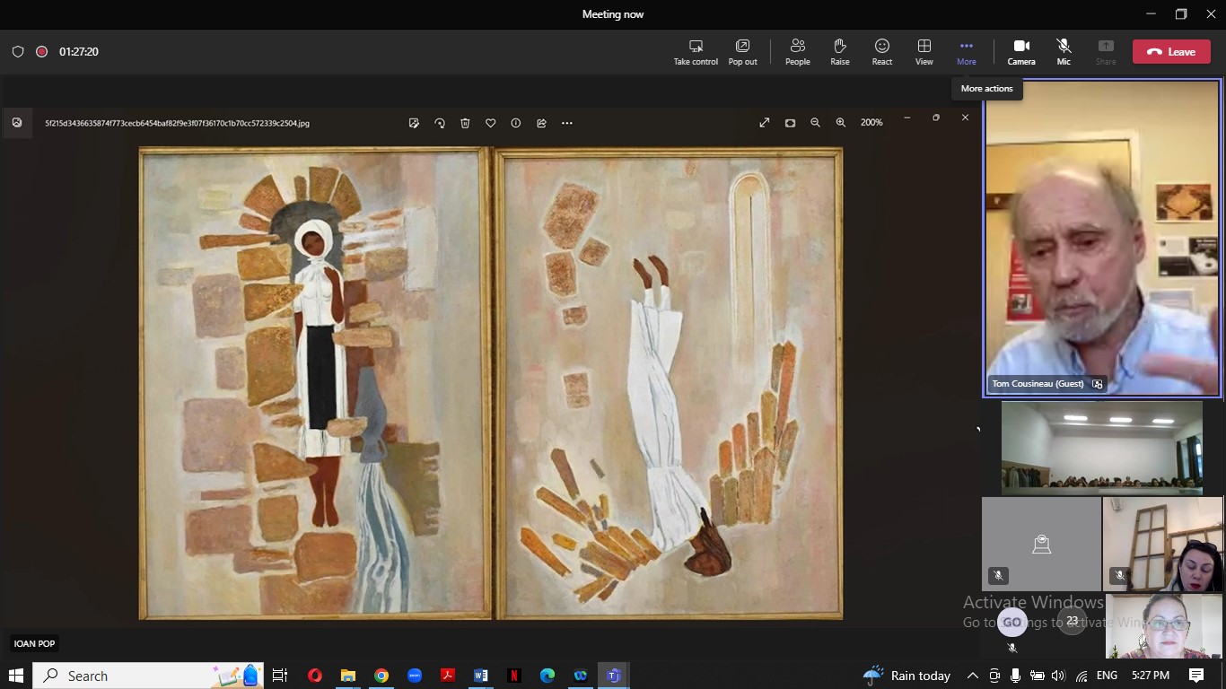Show hidden system tray icons
Viewport: 1226px width, 689px height.
[x=972, y=676]
